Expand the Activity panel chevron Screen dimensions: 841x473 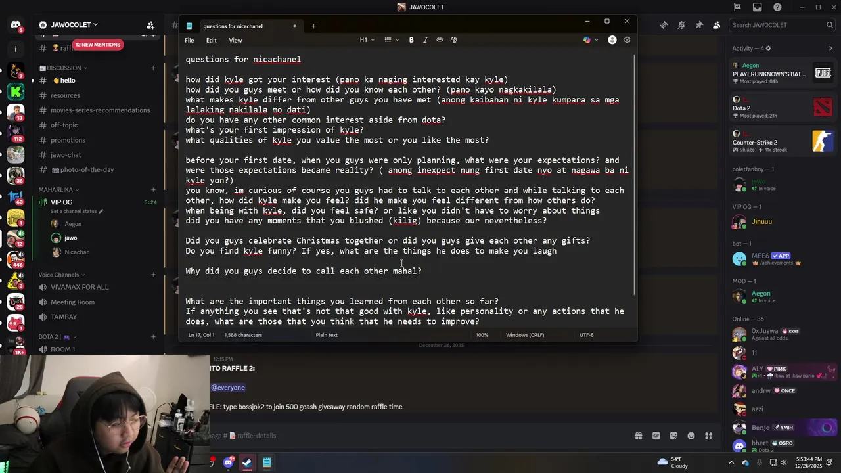click(x=830, y=48)
